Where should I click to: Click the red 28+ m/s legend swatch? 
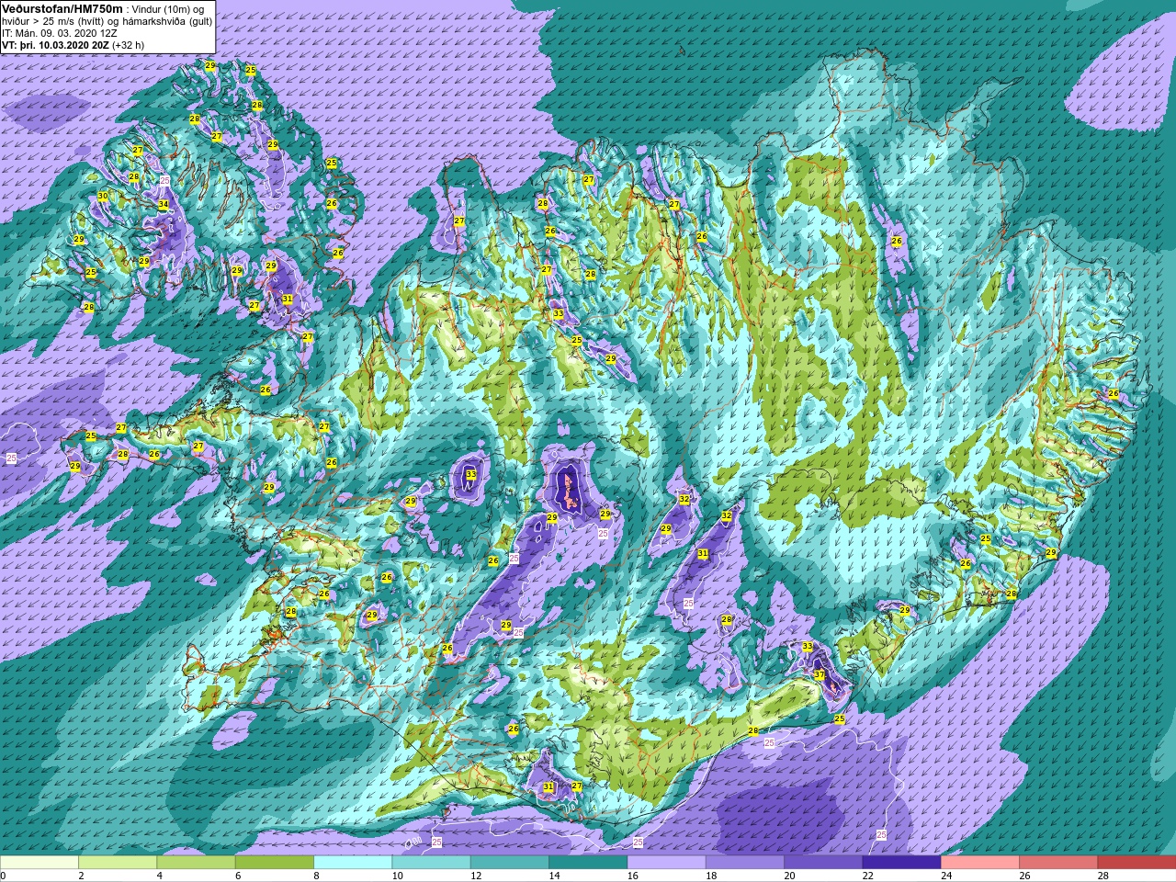(1136, 863)
